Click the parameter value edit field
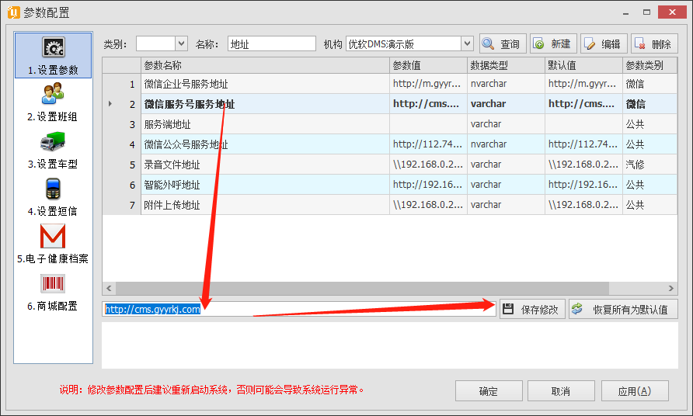The image size is (693, 416). [299, 309]
